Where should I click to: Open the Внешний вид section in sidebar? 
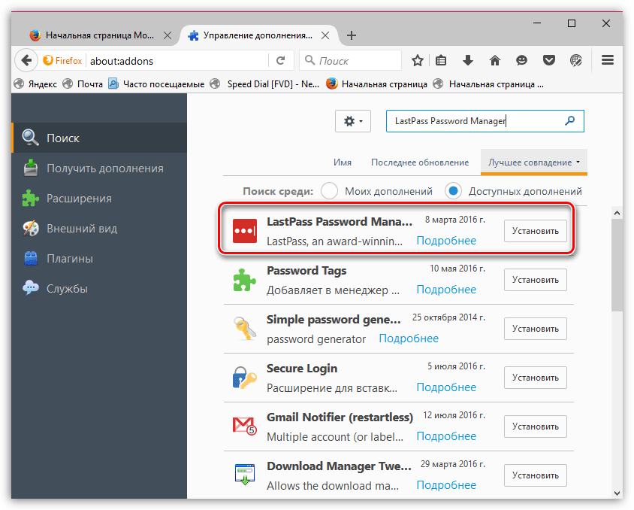pyautogui.click(x=99, y=228)
